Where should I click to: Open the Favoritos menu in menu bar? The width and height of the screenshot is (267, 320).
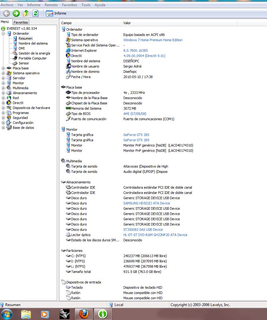pos(70,5)
